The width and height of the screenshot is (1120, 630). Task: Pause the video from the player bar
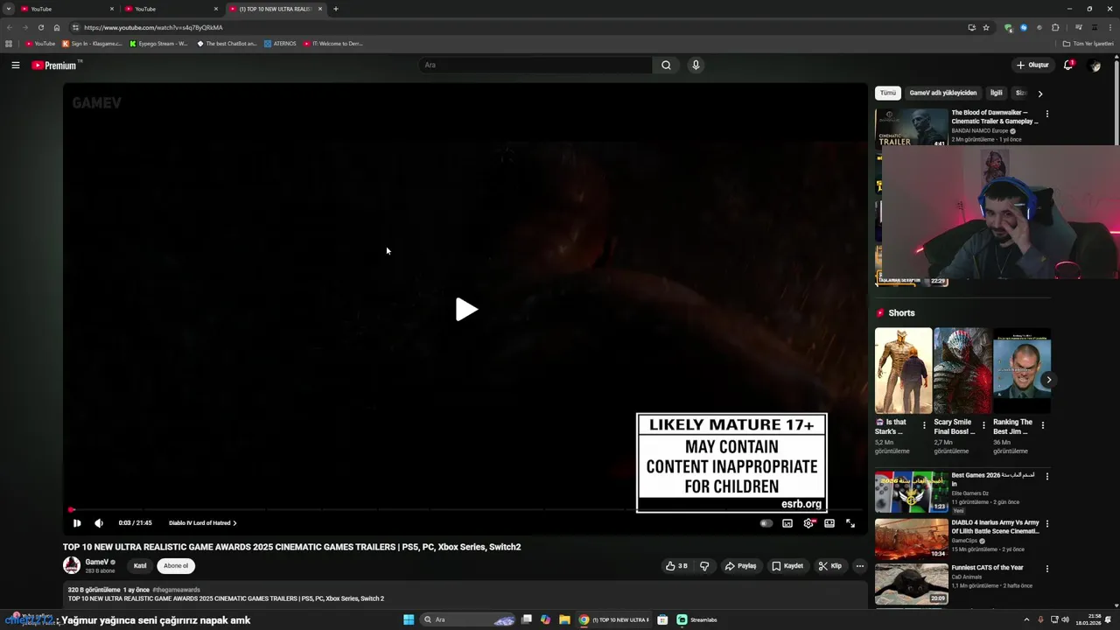(x=77, y=523)
